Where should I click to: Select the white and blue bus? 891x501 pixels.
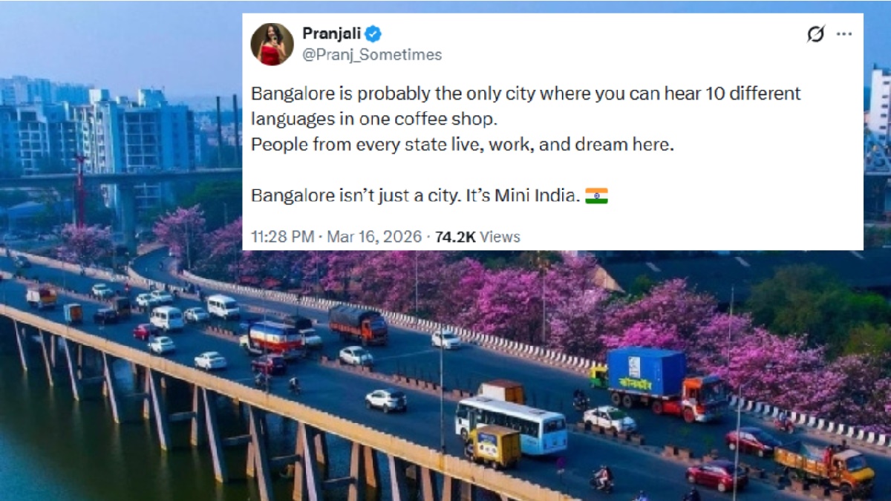pyautogui.click(x=512, y=425)
